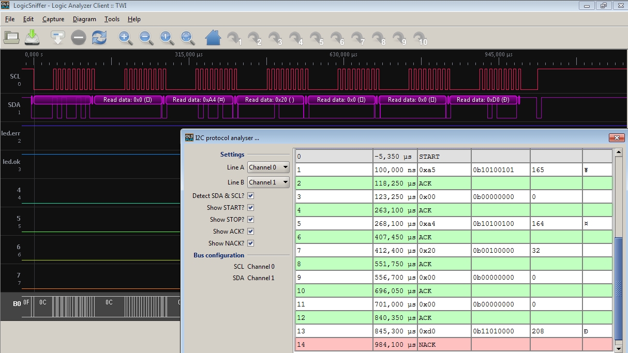Click the 315,000 µs timeline marker

click(x=189, y=54)
